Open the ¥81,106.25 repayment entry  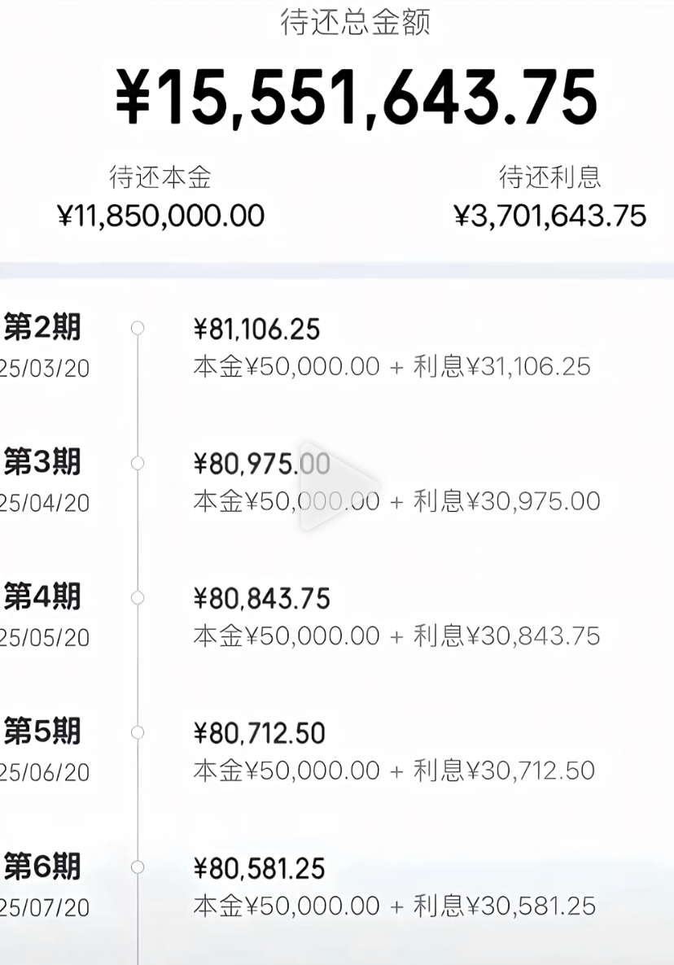[256, 330]
